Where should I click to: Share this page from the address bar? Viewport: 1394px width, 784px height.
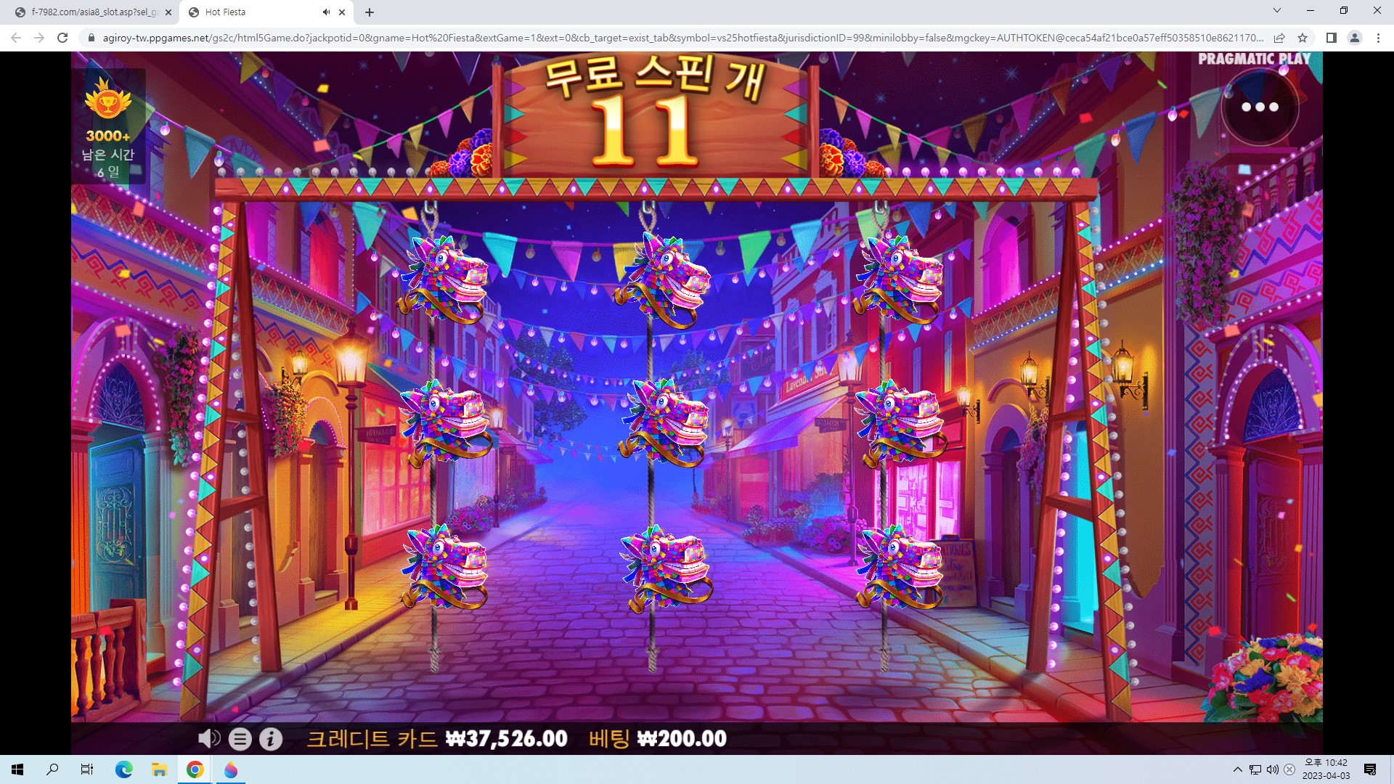tap(1279, 38)
